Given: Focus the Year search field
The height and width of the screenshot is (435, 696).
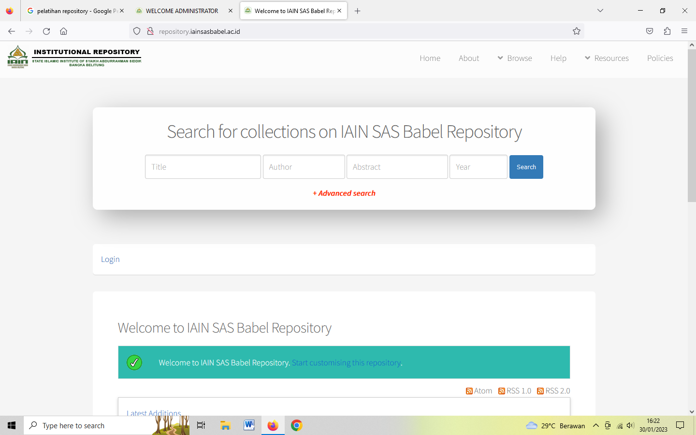Looking at the screenshot, I should pos(478,167).
